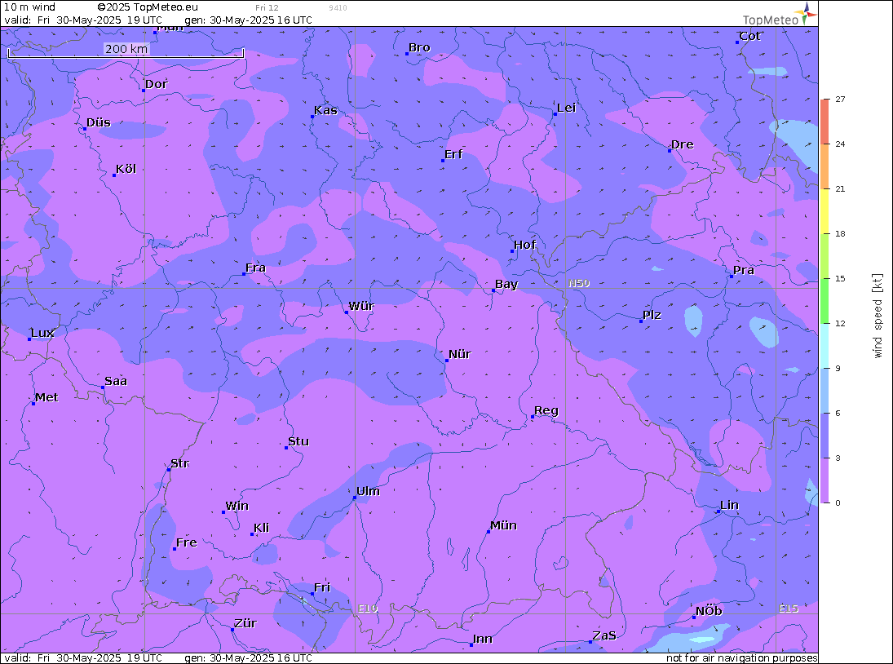Select the Cot city label
Image resolution: width=893 pixels, height=664 pixels.
[749, 36]
